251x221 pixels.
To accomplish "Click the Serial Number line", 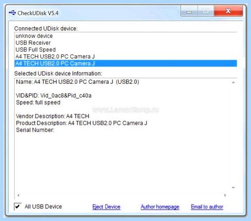I will [35, 130].
